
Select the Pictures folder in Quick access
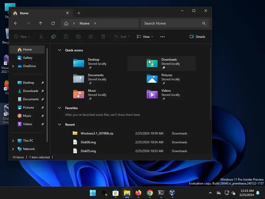click(x=161, y=79)
